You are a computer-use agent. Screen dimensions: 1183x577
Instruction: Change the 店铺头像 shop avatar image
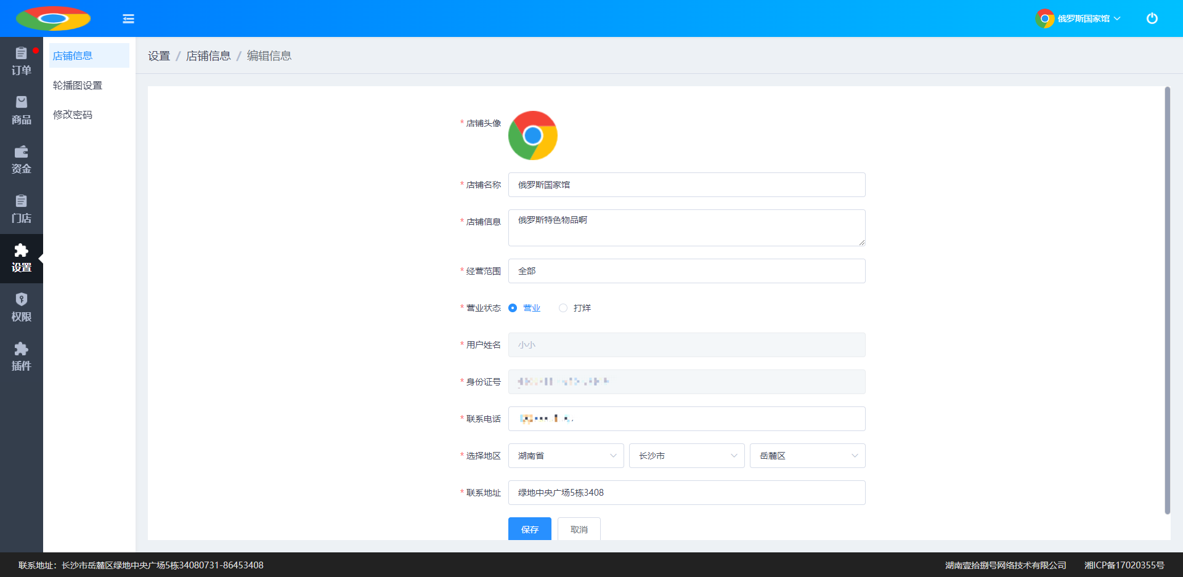(533, 135)
